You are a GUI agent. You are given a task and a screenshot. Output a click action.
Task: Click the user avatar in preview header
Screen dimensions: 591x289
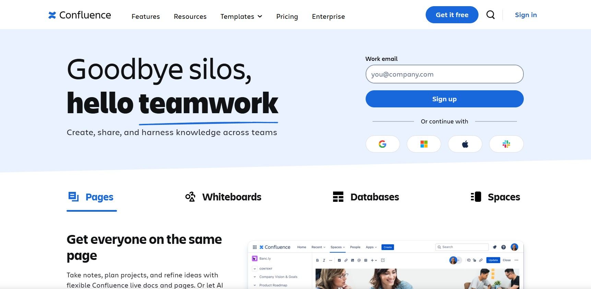[x=514, y=247]
